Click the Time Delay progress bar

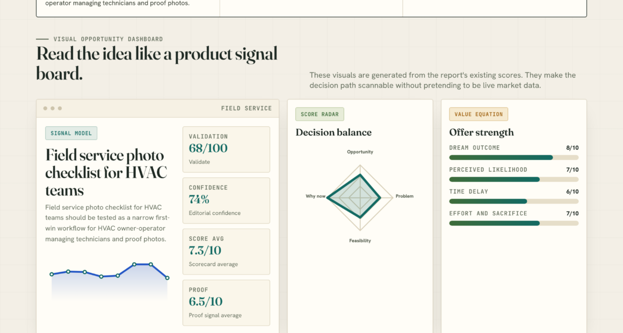pos(514,201)
